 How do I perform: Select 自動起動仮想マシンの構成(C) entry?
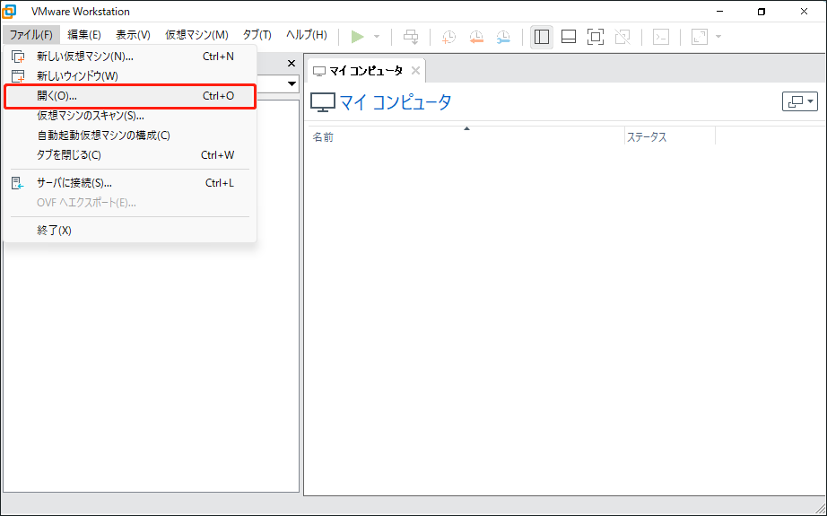coord(130,136)
